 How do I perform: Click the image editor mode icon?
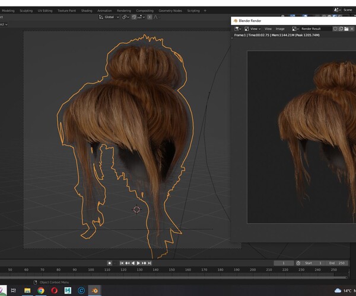[247, 29]
